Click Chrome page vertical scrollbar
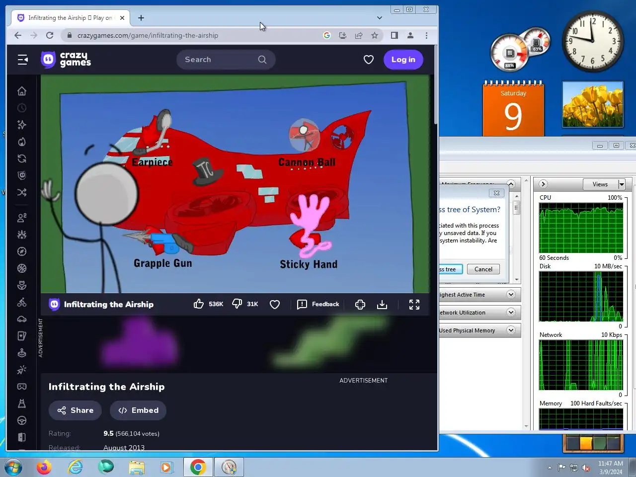 436,84
